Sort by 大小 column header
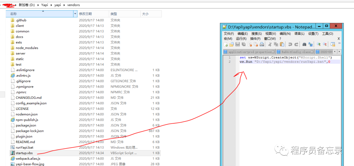 (151, 14)
